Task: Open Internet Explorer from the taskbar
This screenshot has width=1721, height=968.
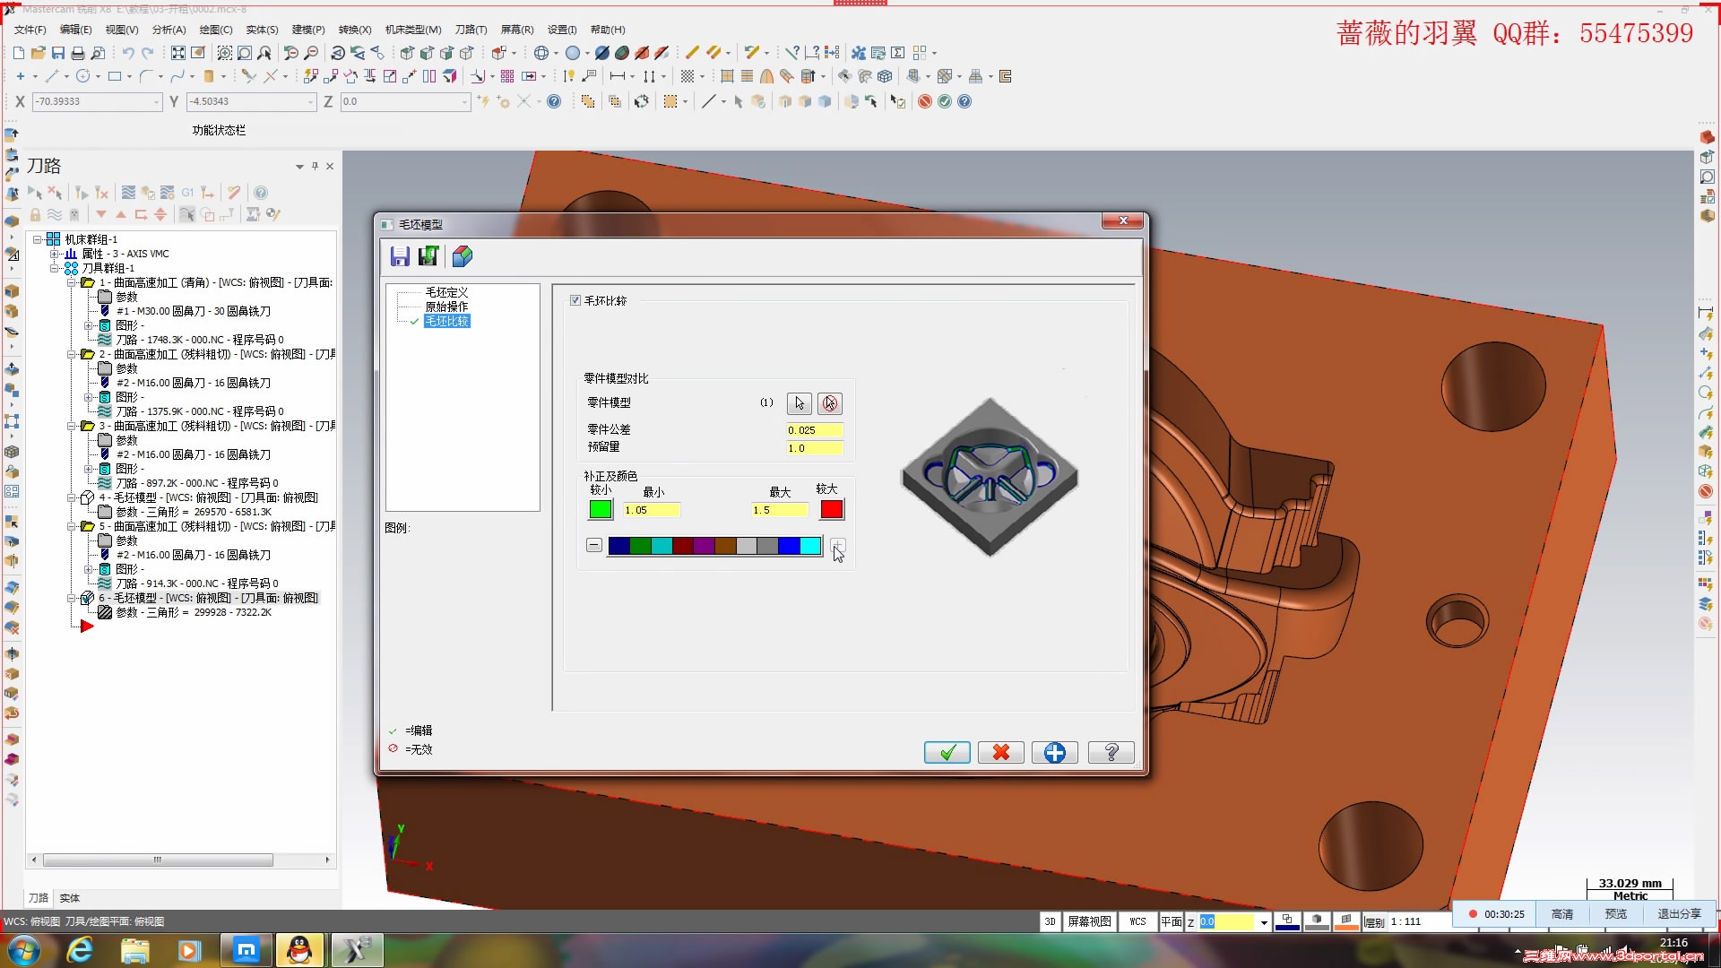Action: 80,950
